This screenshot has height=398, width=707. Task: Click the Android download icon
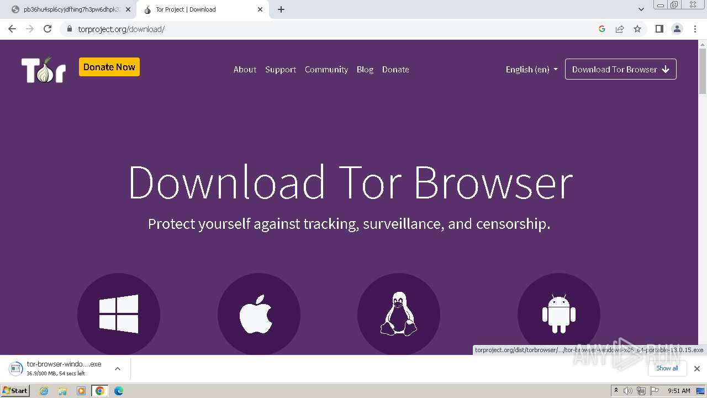[x=559, y=314]
